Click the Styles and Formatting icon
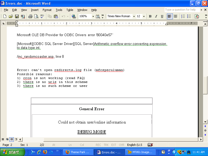This screenshot has width=208, height=156. click(x=197, y=16)
